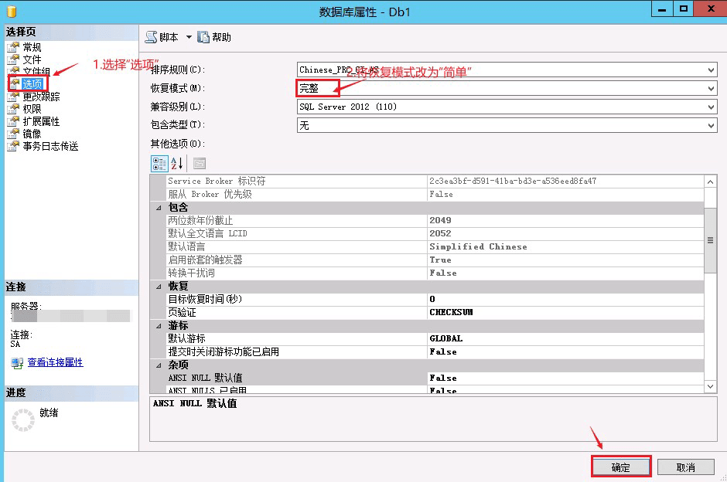Click the 查看连接属性 link
This screenshot has width=727, height=482.
55,361
